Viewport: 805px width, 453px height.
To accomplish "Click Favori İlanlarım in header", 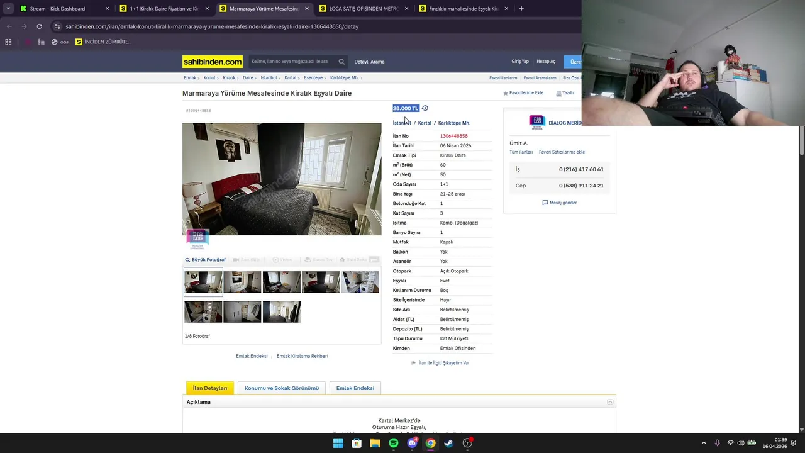I will pyautogui.click(x=503, y=78).
